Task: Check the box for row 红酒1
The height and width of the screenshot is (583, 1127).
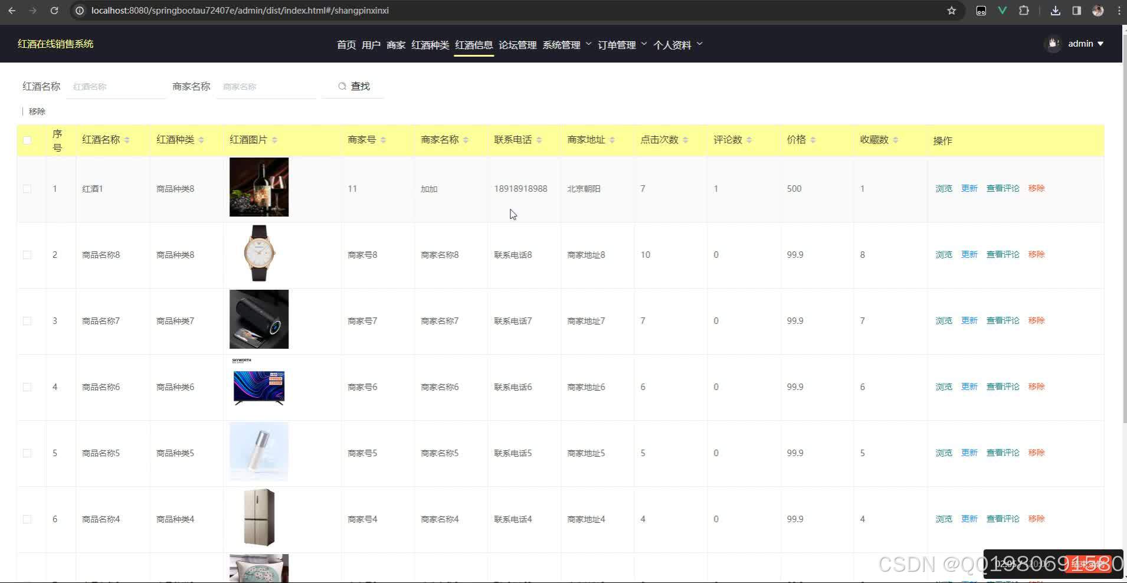Action: click(27, 189)
